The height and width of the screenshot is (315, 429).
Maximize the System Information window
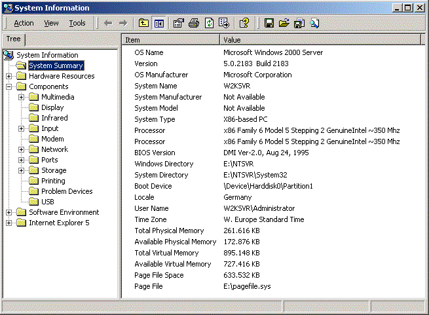pos(408,8)
